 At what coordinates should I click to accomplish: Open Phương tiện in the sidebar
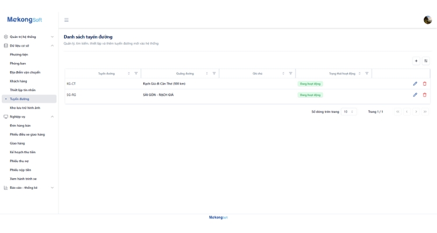19,55
